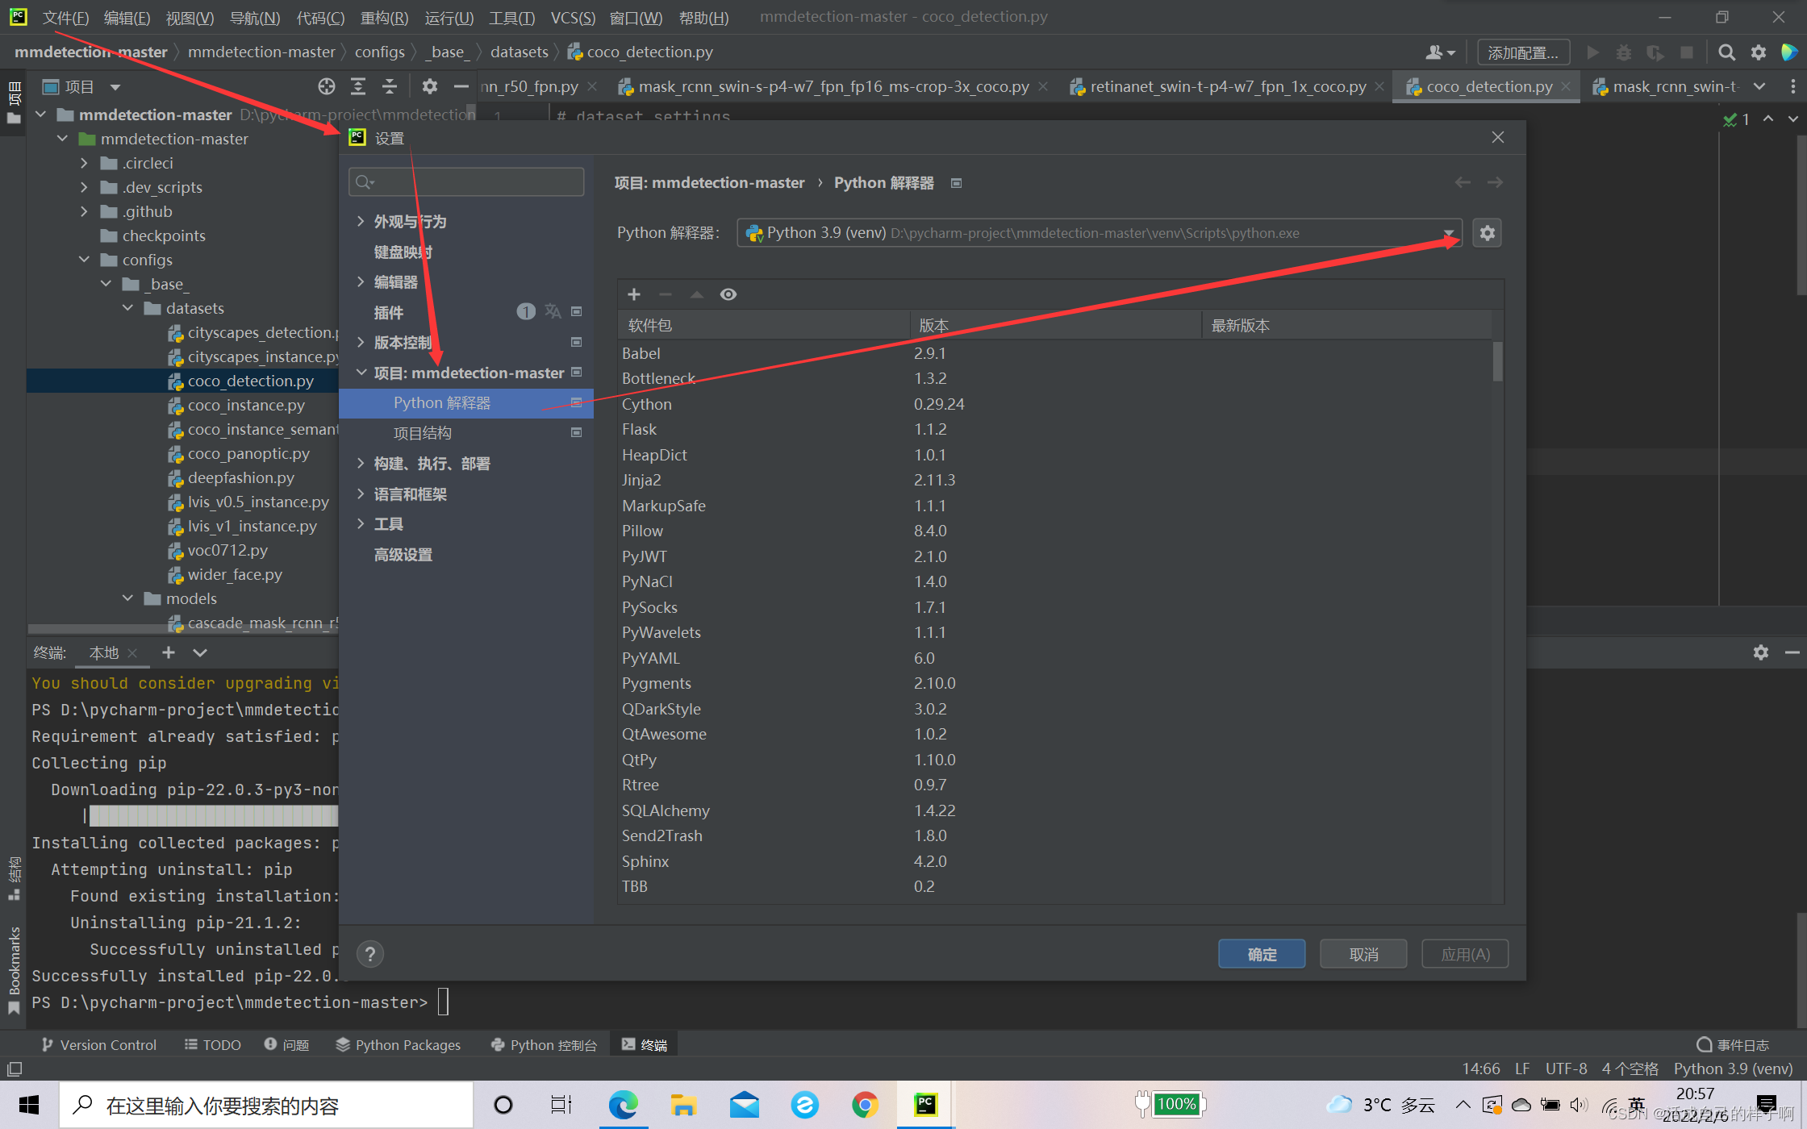Click the 取消 button

pos(1363,954)
